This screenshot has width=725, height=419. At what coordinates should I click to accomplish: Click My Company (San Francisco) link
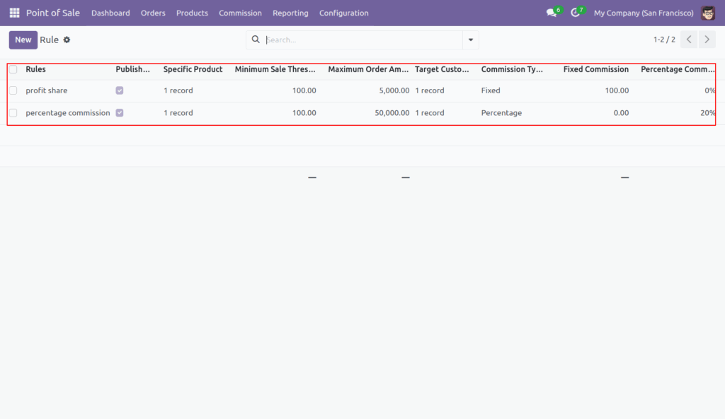click(x=643, y=13)
